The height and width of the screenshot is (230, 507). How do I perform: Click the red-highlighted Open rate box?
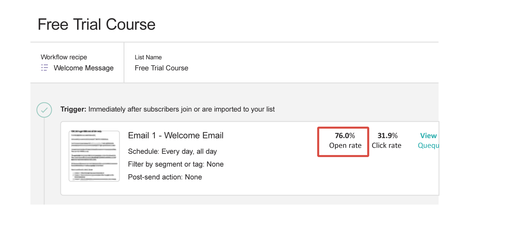[x=343, y=141]
